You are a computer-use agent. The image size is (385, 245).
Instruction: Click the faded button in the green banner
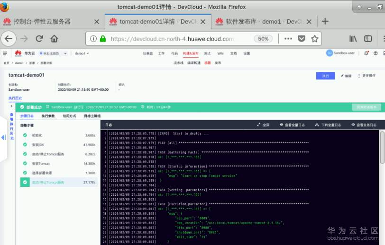pos(367,107)
